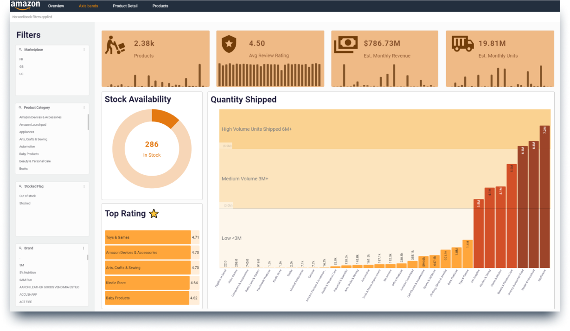
Task: Click the 19.81M monthly units value
Action: click(492, 44)
